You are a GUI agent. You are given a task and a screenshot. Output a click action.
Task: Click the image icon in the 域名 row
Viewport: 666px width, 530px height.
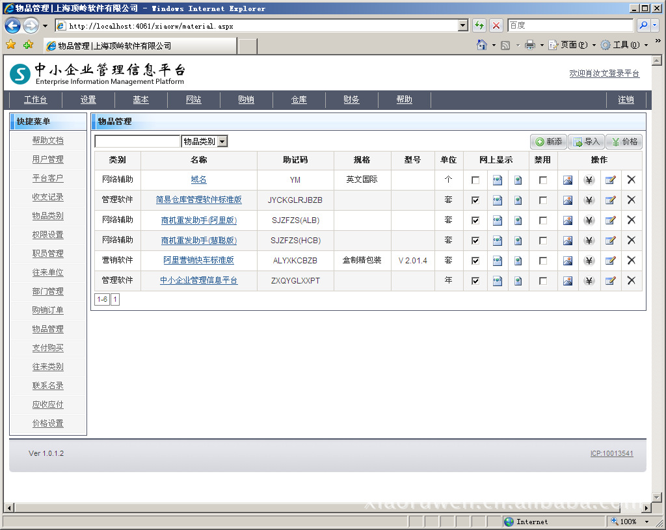click(568, 180)
